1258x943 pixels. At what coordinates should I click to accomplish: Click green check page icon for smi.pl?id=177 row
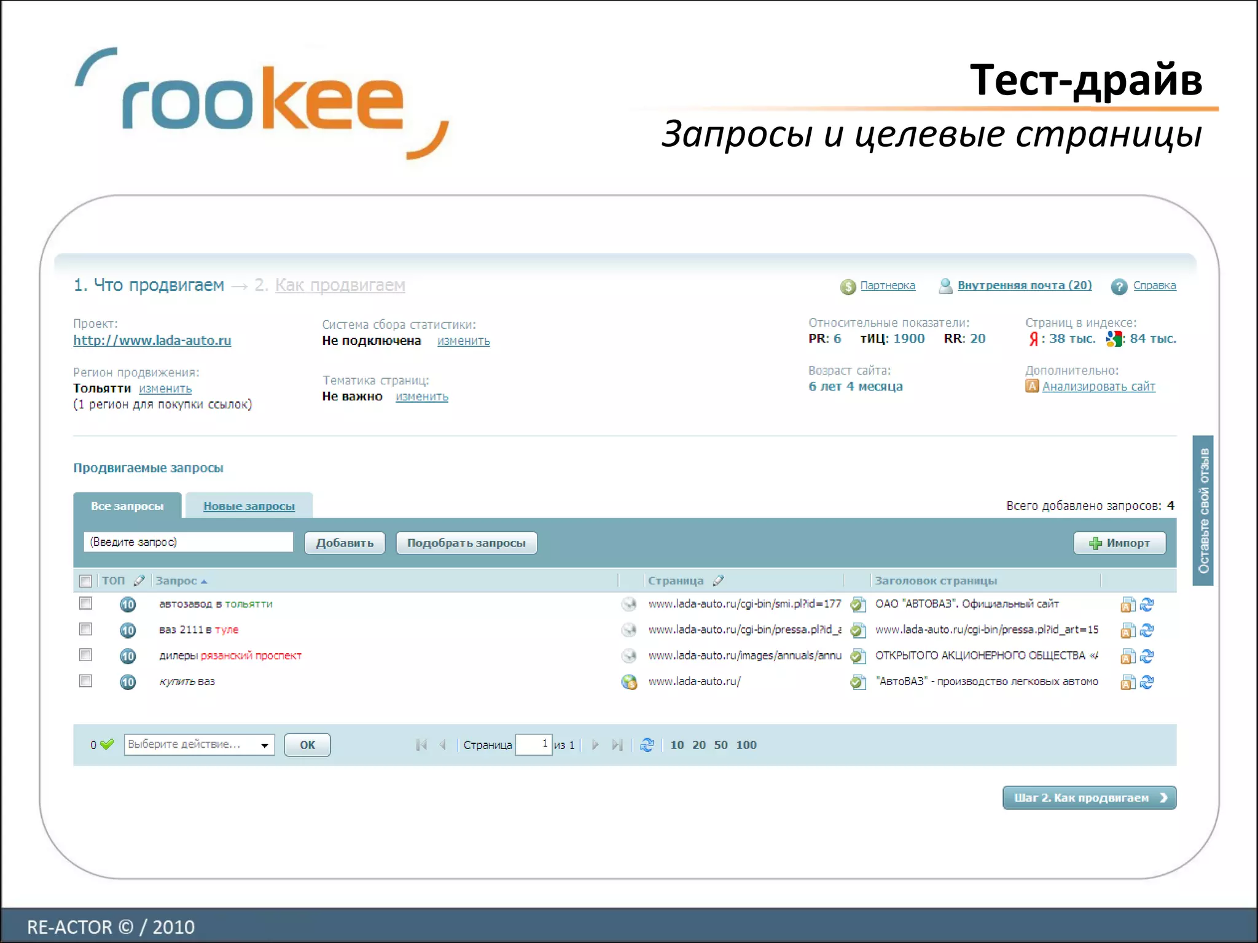click(858, 605)
